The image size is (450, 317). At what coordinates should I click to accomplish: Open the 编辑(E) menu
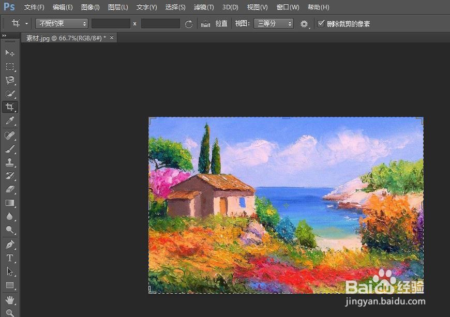click(63, 7)
